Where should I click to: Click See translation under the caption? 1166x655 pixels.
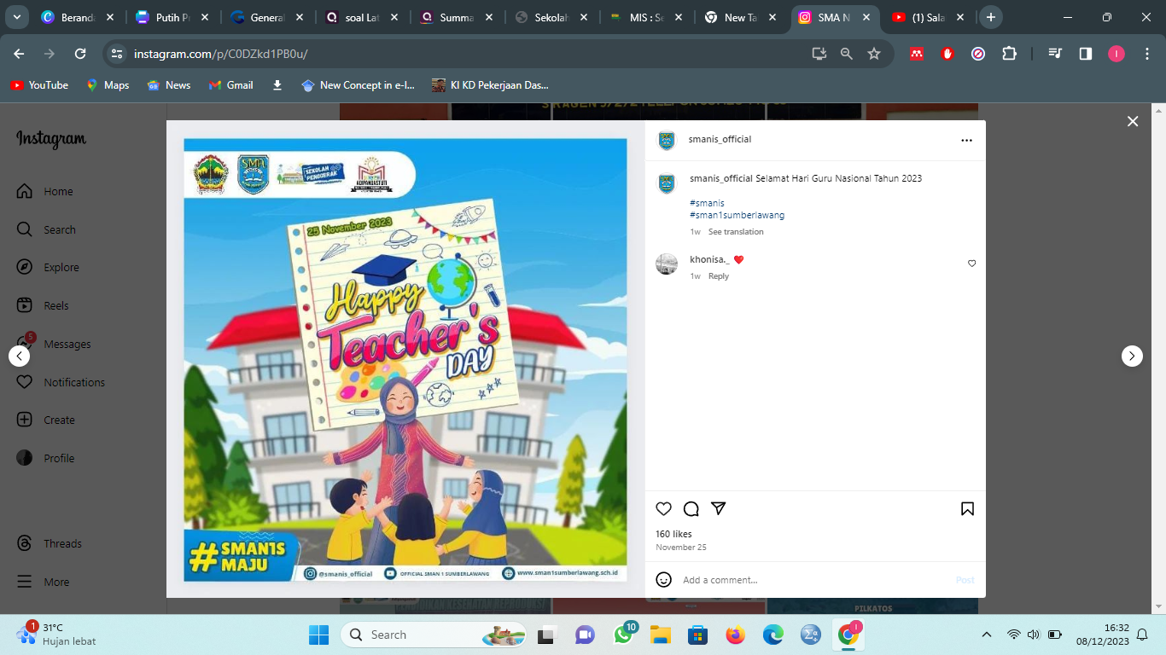[x=736, y=232]
